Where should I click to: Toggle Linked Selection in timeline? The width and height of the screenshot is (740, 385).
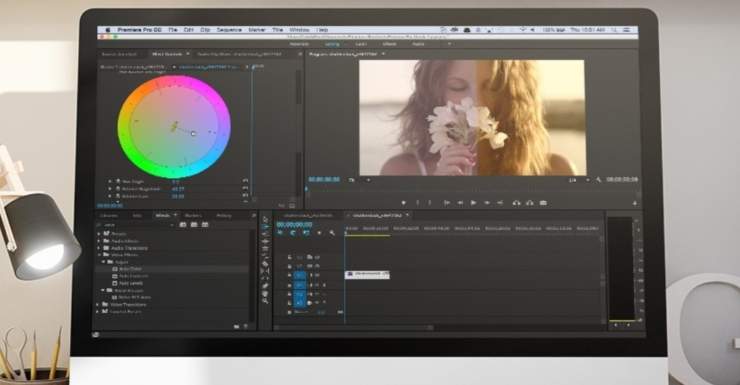click(x=306, y=233)
